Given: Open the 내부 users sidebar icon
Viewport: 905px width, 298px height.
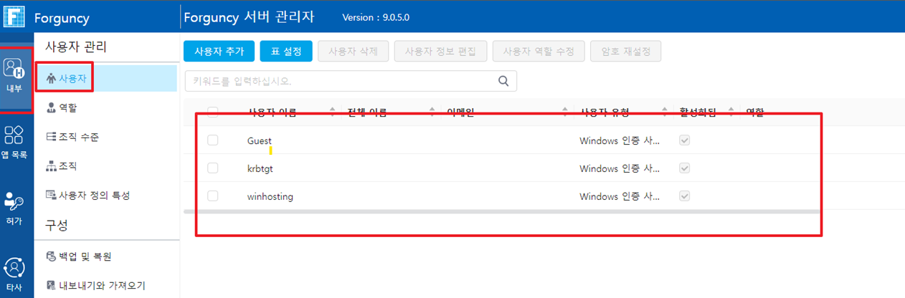Looking at the screenshot, I should click(14, 75).
